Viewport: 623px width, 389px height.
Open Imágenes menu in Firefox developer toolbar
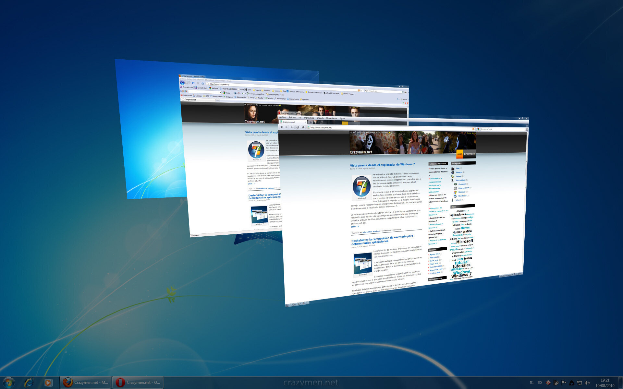coord(228,97)
